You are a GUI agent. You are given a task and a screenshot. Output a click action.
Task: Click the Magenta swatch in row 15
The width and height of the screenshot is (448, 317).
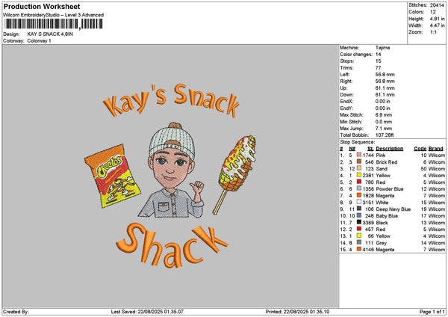(x=359, y=249)
